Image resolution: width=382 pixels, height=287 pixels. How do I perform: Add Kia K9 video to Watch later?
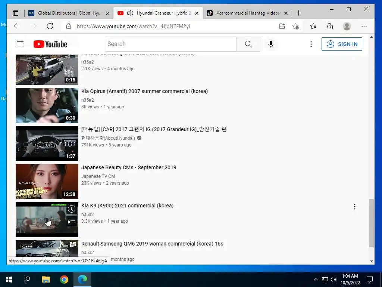(71, 209)
